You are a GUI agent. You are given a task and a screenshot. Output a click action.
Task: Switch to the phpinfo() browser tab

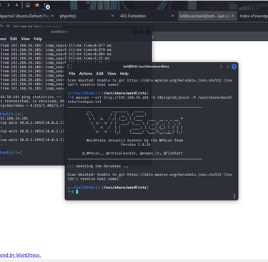(x=68, y=16)
